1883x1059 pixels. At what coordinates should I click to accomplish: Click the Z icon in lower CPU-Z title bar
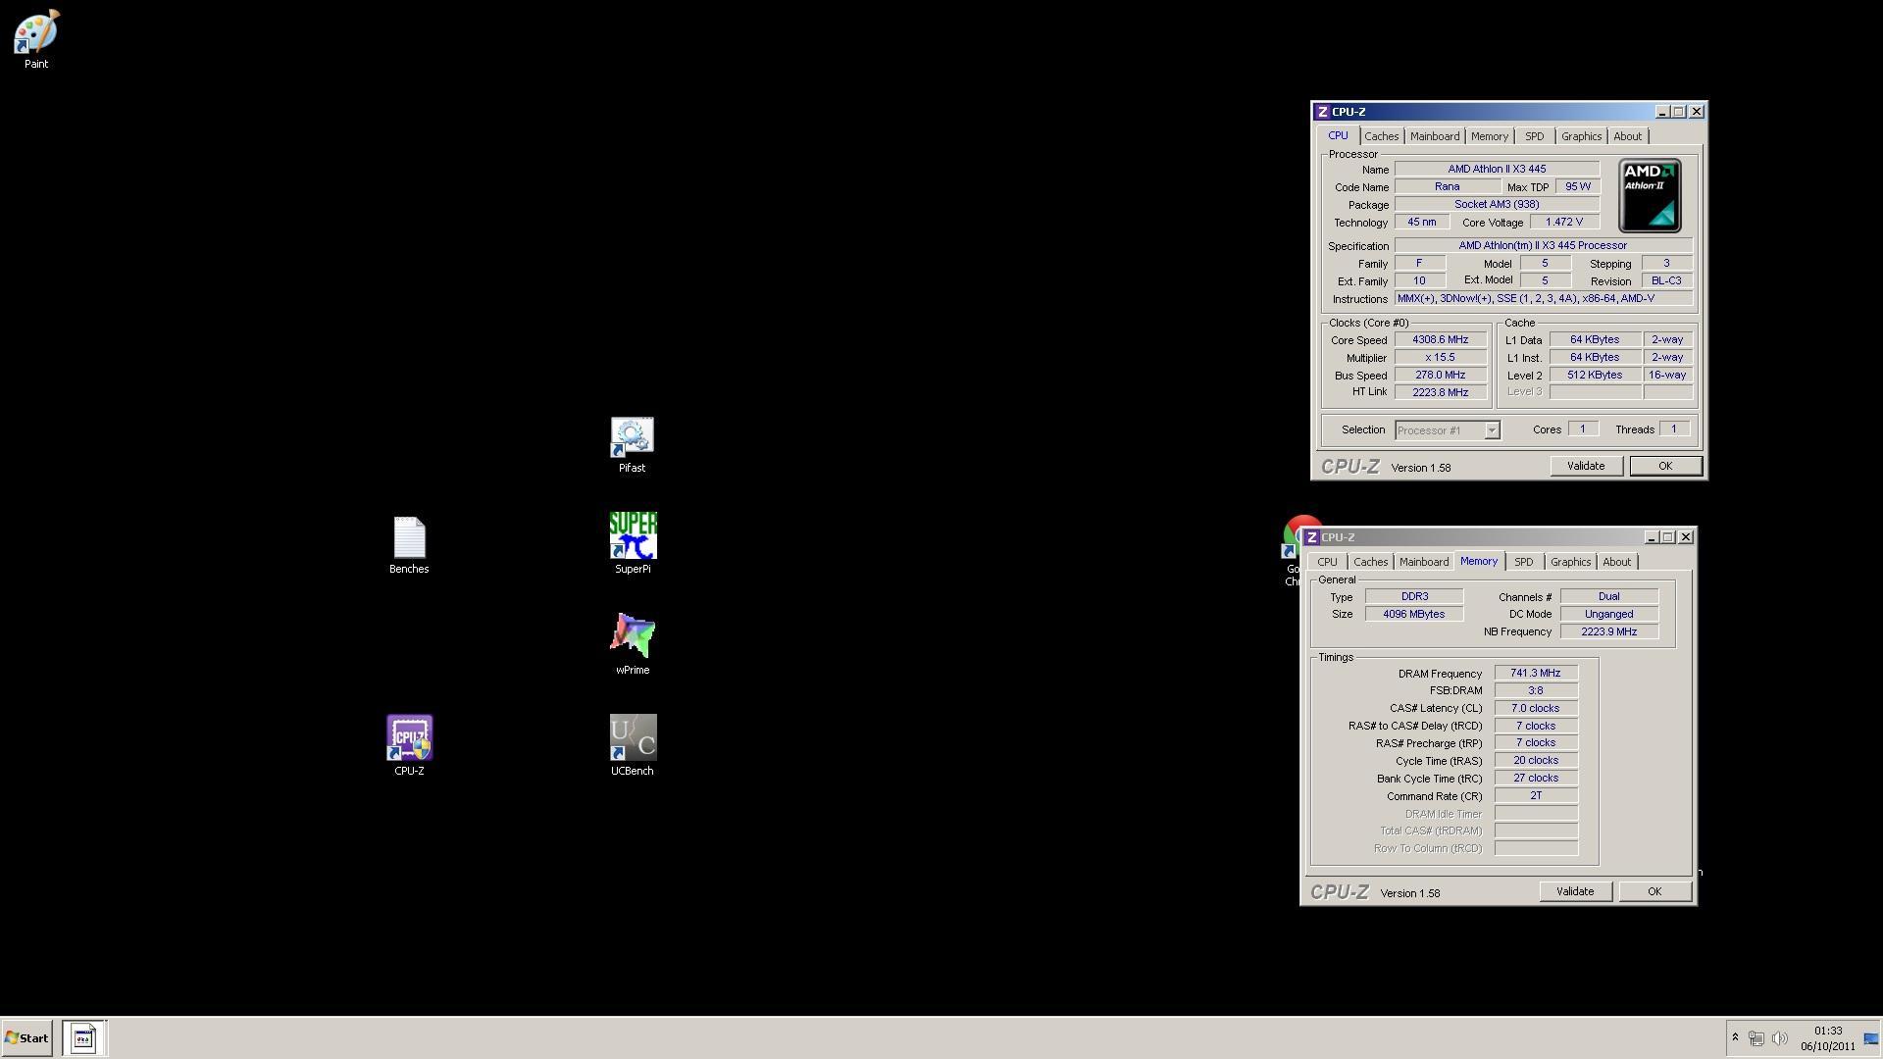[x=1311, y=537]
